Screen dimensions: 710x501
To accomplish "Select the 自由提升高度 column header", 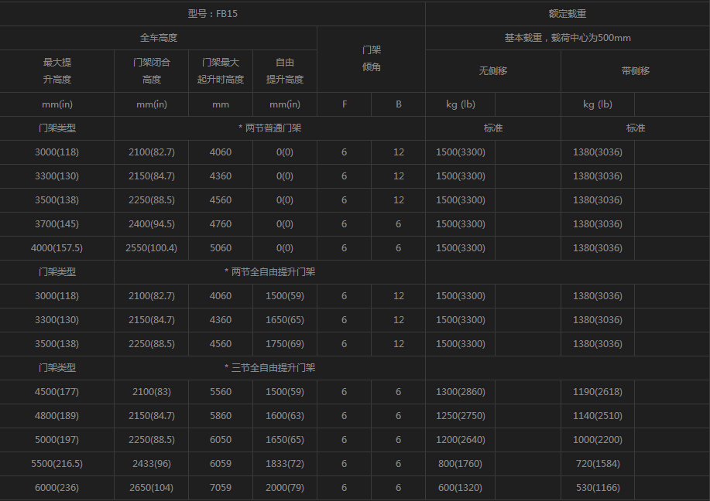I will point(285,70).
